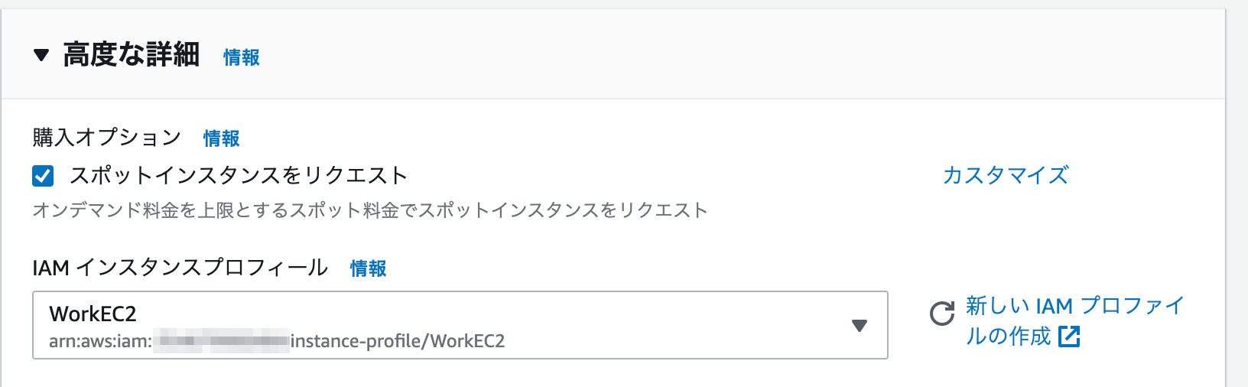Screen dimensions: 1248x387
Task: Click the オンデマンド料金 description text
Action: point(370,210)
